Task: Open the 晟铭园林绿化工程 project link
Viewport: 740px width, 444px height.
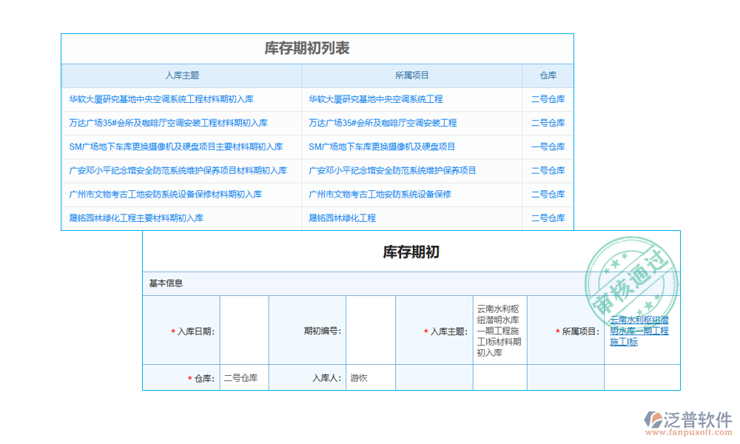Action: pyautogui.click(x=343, y=218)
